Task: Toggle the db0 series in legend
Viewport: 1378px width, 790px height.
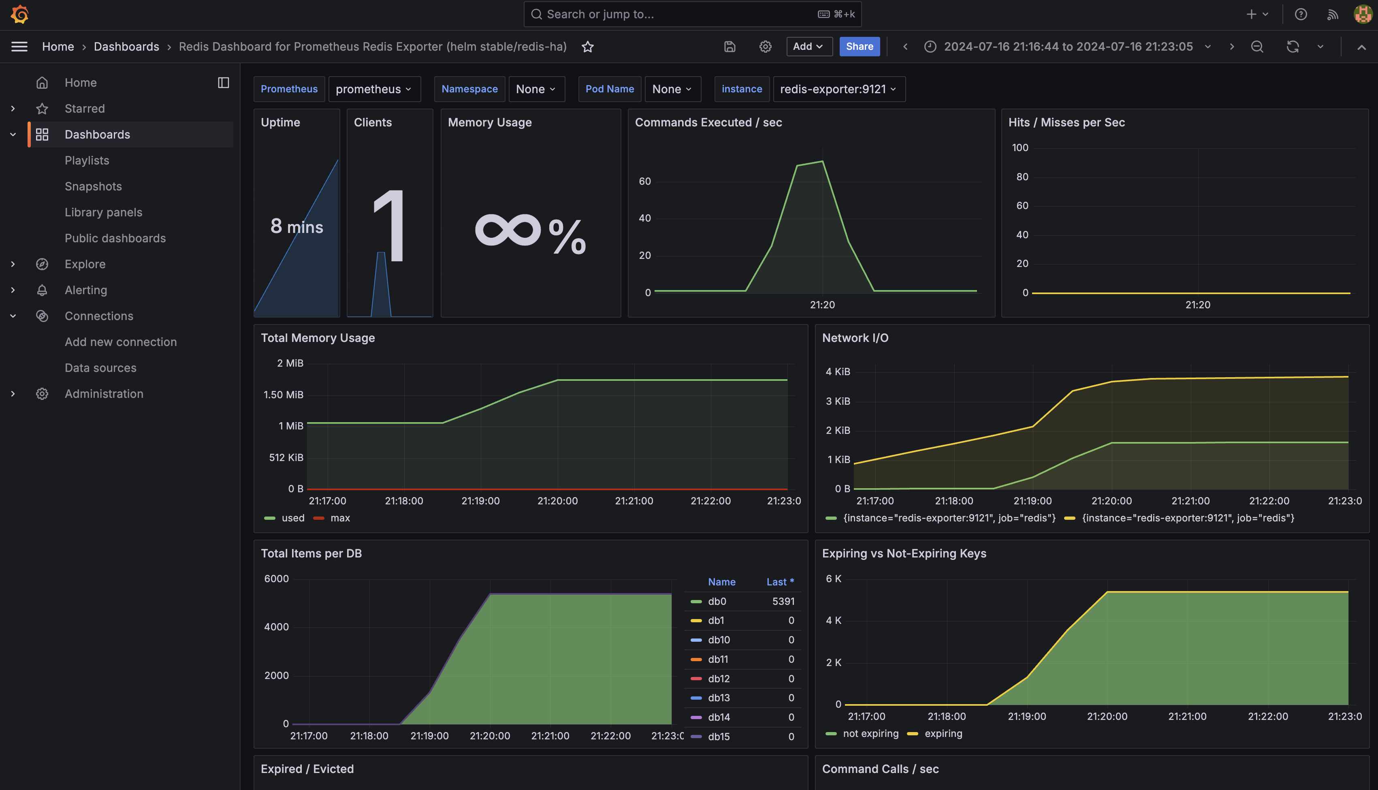Action: [x=717, y=601]
